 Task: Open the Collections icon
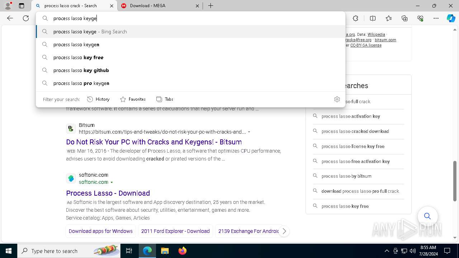(x=404, y=18)
